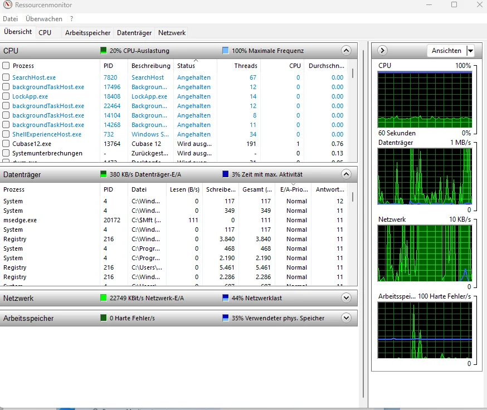
Task: Click the Netzwerk activity graph
Action: (425, 253)
